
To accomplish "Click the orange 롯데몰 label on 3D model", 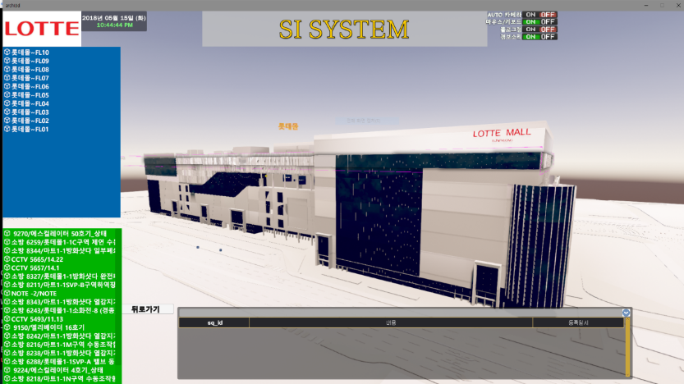I will click(x=288, y=126).
